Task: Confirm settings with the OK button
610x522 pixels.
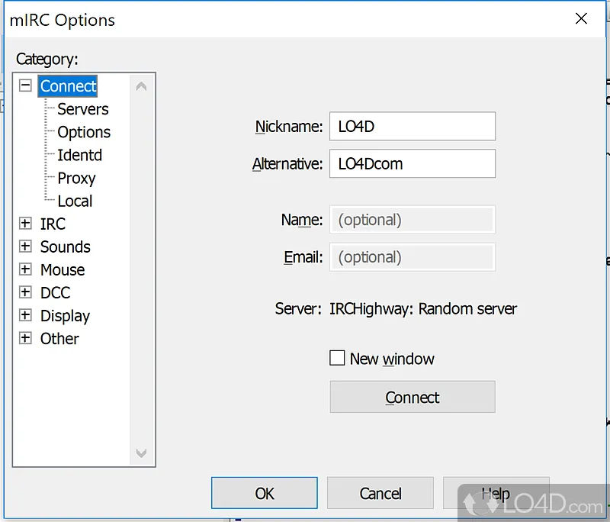Action: coord(265,493)
